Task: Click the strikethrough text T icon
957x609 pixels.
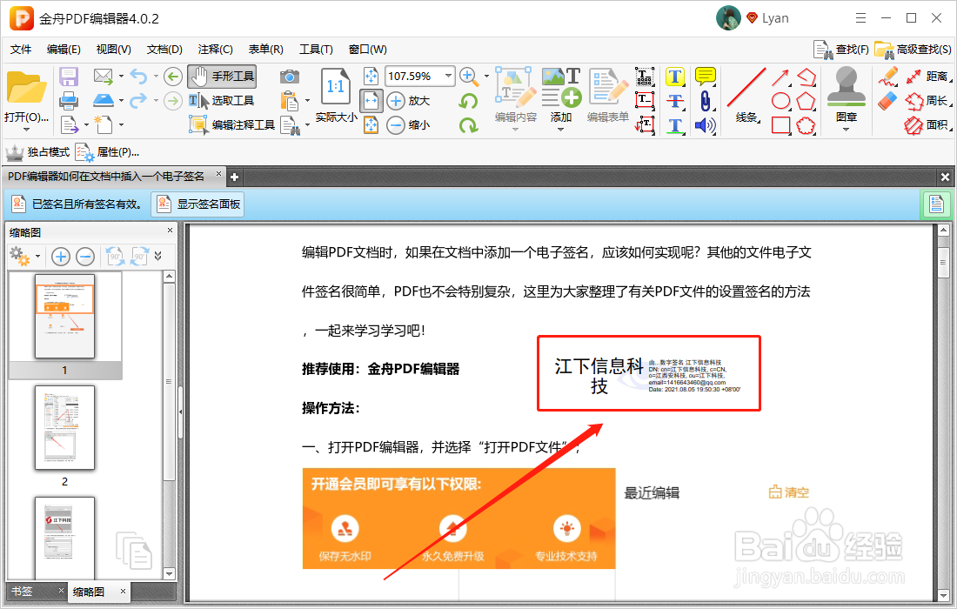Action: [674, 101]
